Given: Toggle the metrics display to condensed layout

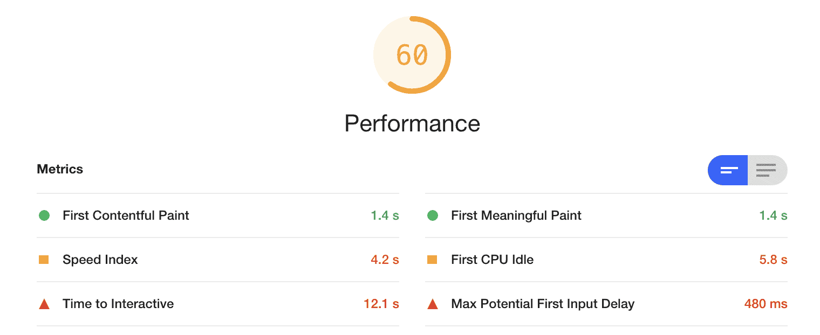Looking at the screenshot, I should pyautogui.click(x=728, y=170).
